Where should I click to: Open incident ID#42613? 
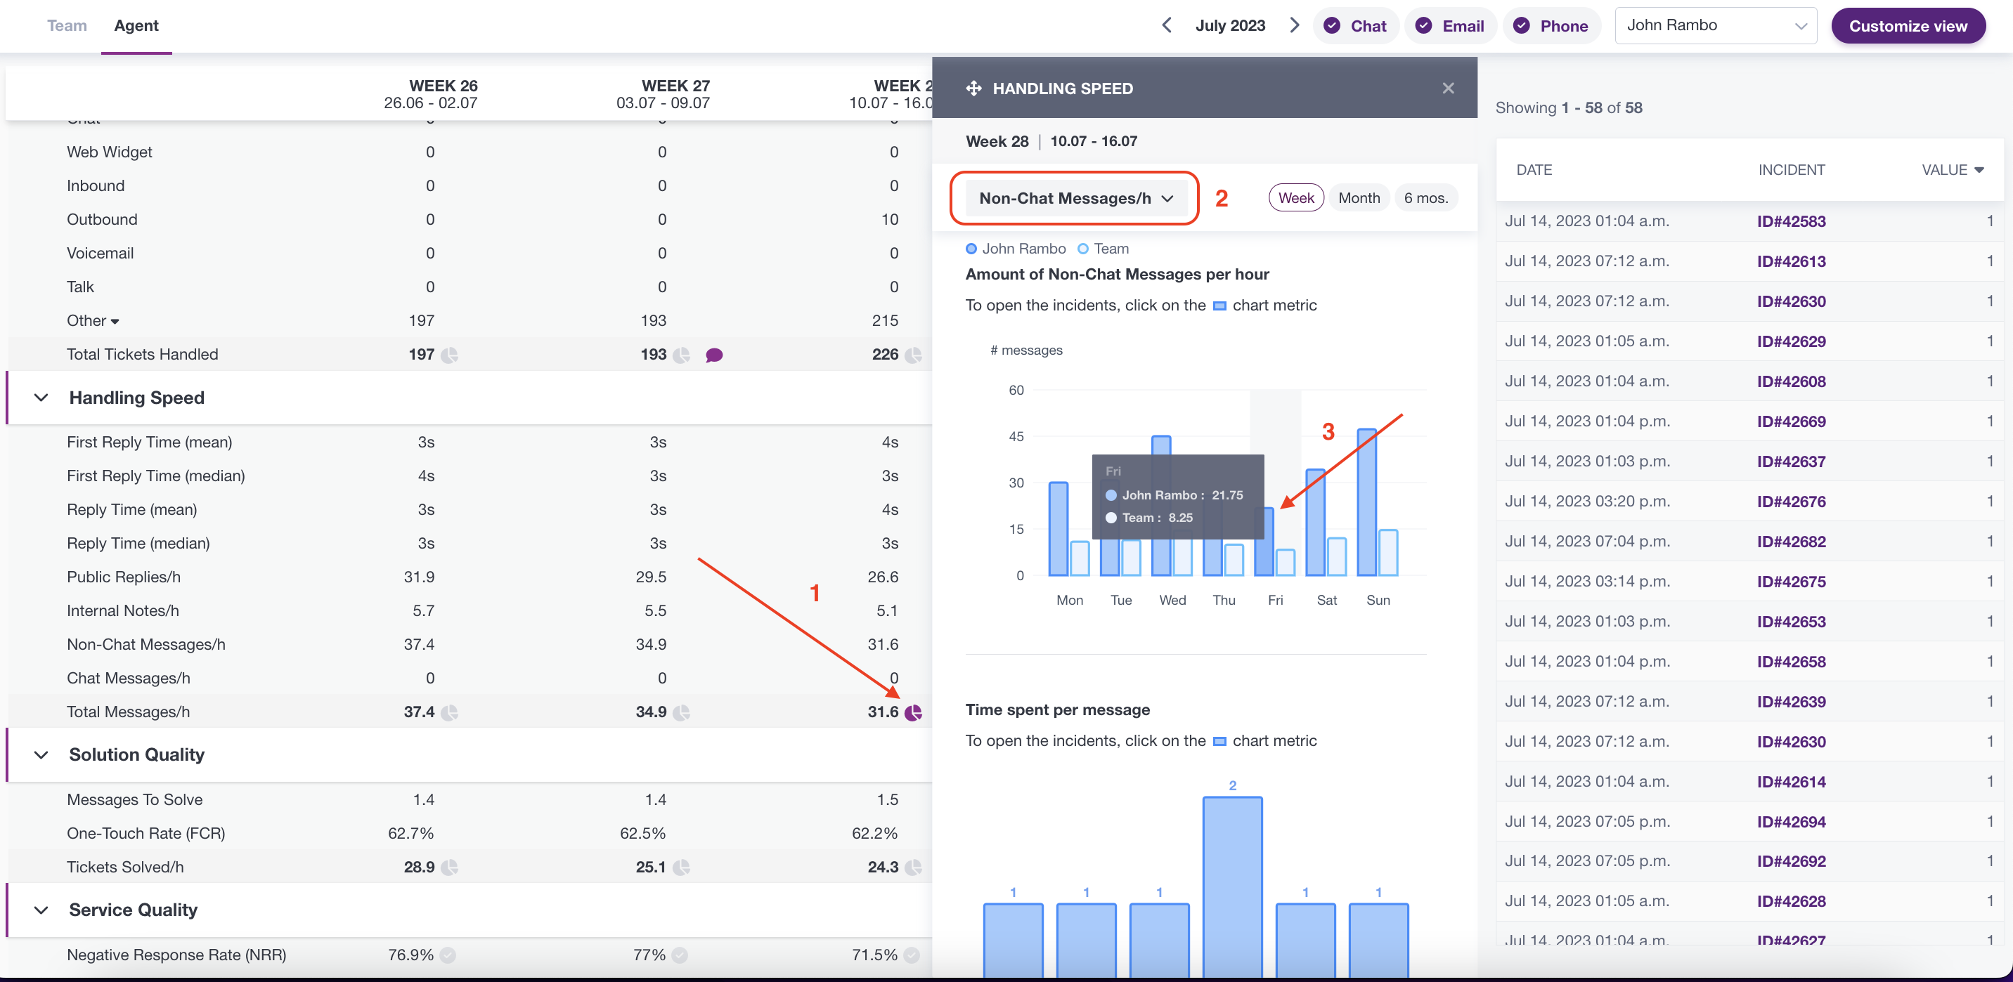pos(1791,261)
